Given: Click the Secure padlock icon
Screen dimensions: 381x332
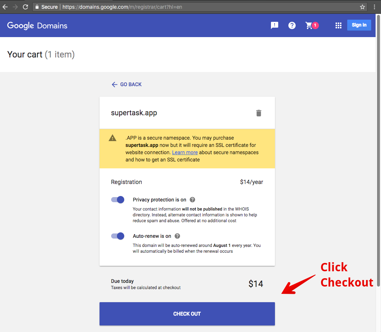Looking at the screenshot, I should (x=37, y=7).
